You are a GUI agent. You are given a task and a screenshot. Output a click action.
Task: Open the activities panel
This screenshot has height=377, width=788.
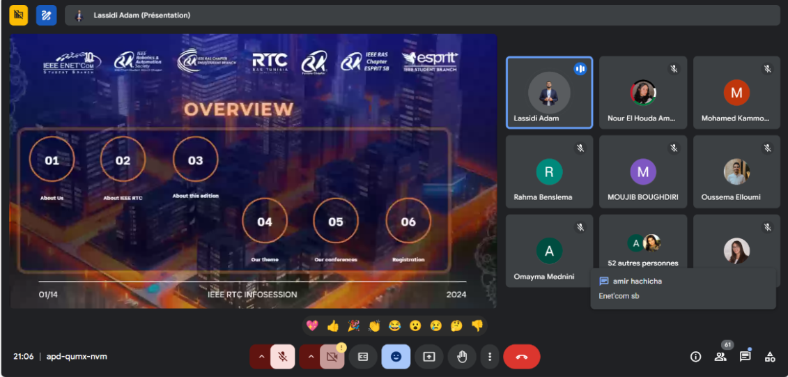point(769,357)
